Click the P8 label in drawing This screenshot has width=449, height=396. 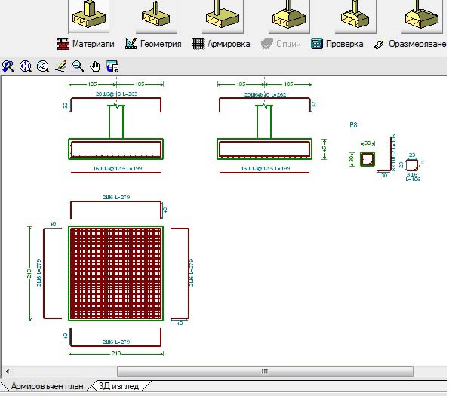353,124
